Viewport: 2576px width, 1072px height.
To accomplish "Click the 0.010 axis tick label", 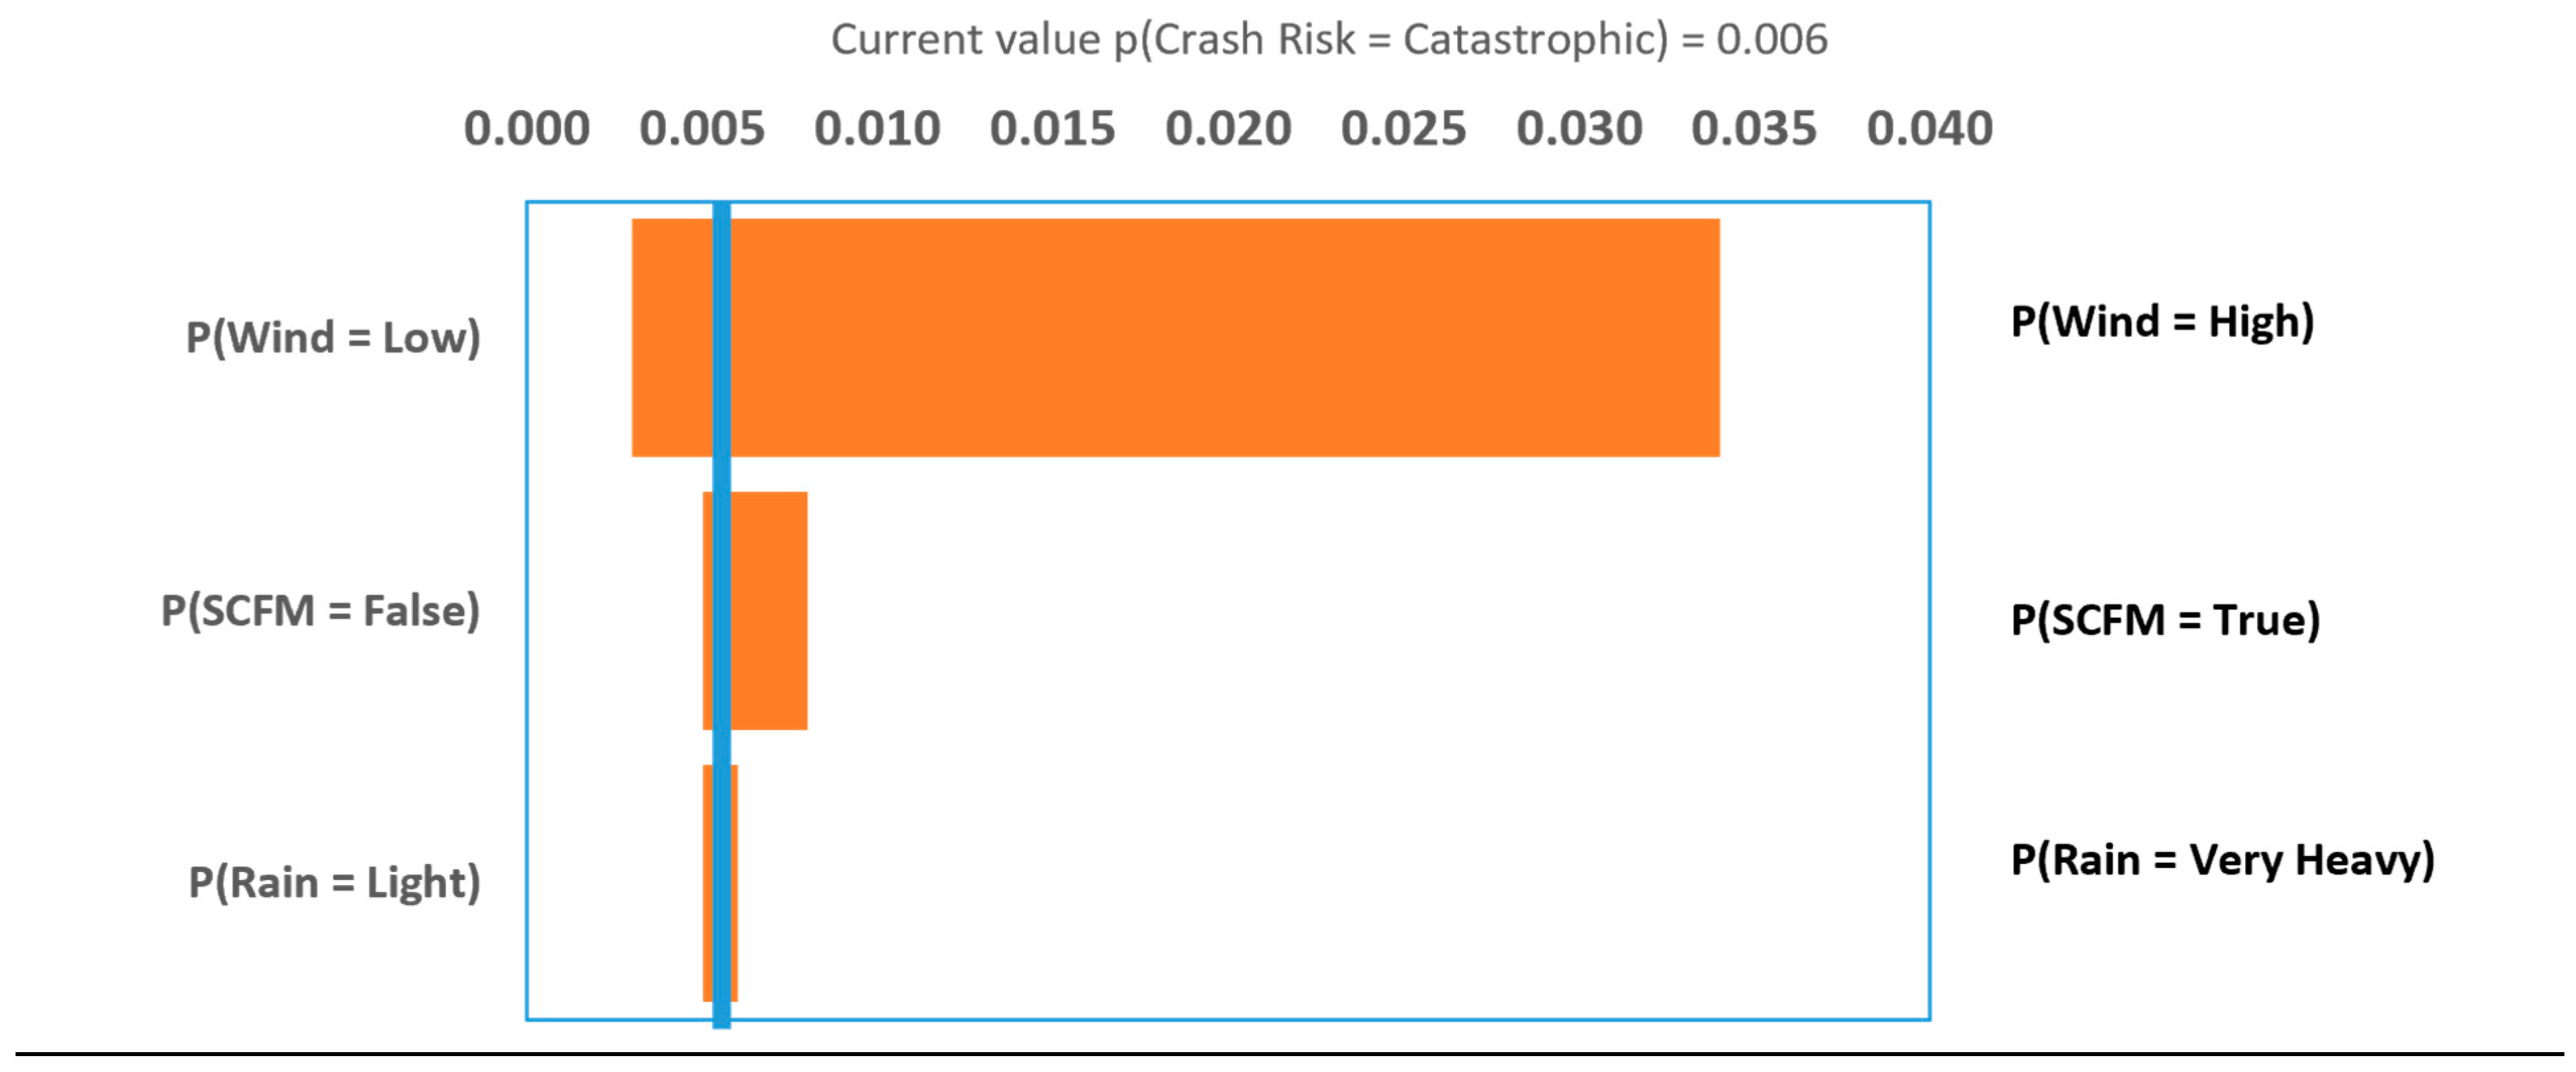I will [x=877, y=129].
